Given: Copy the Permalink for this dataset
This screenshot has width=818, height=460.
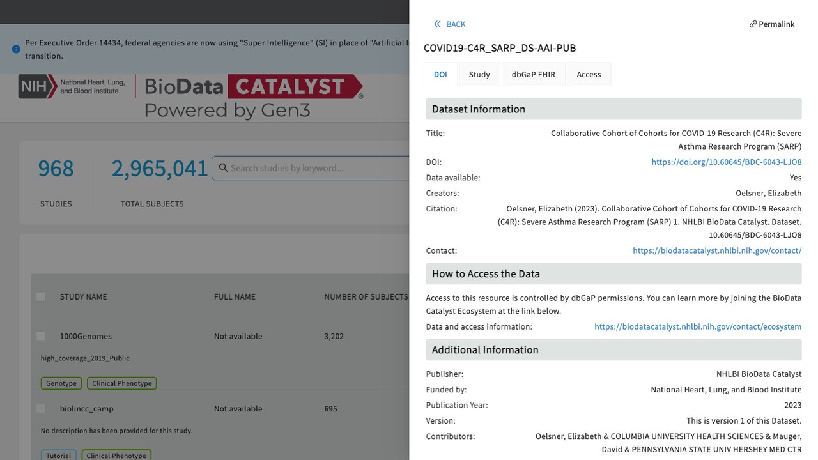Looking at the screenshot, I should (772, 24).
